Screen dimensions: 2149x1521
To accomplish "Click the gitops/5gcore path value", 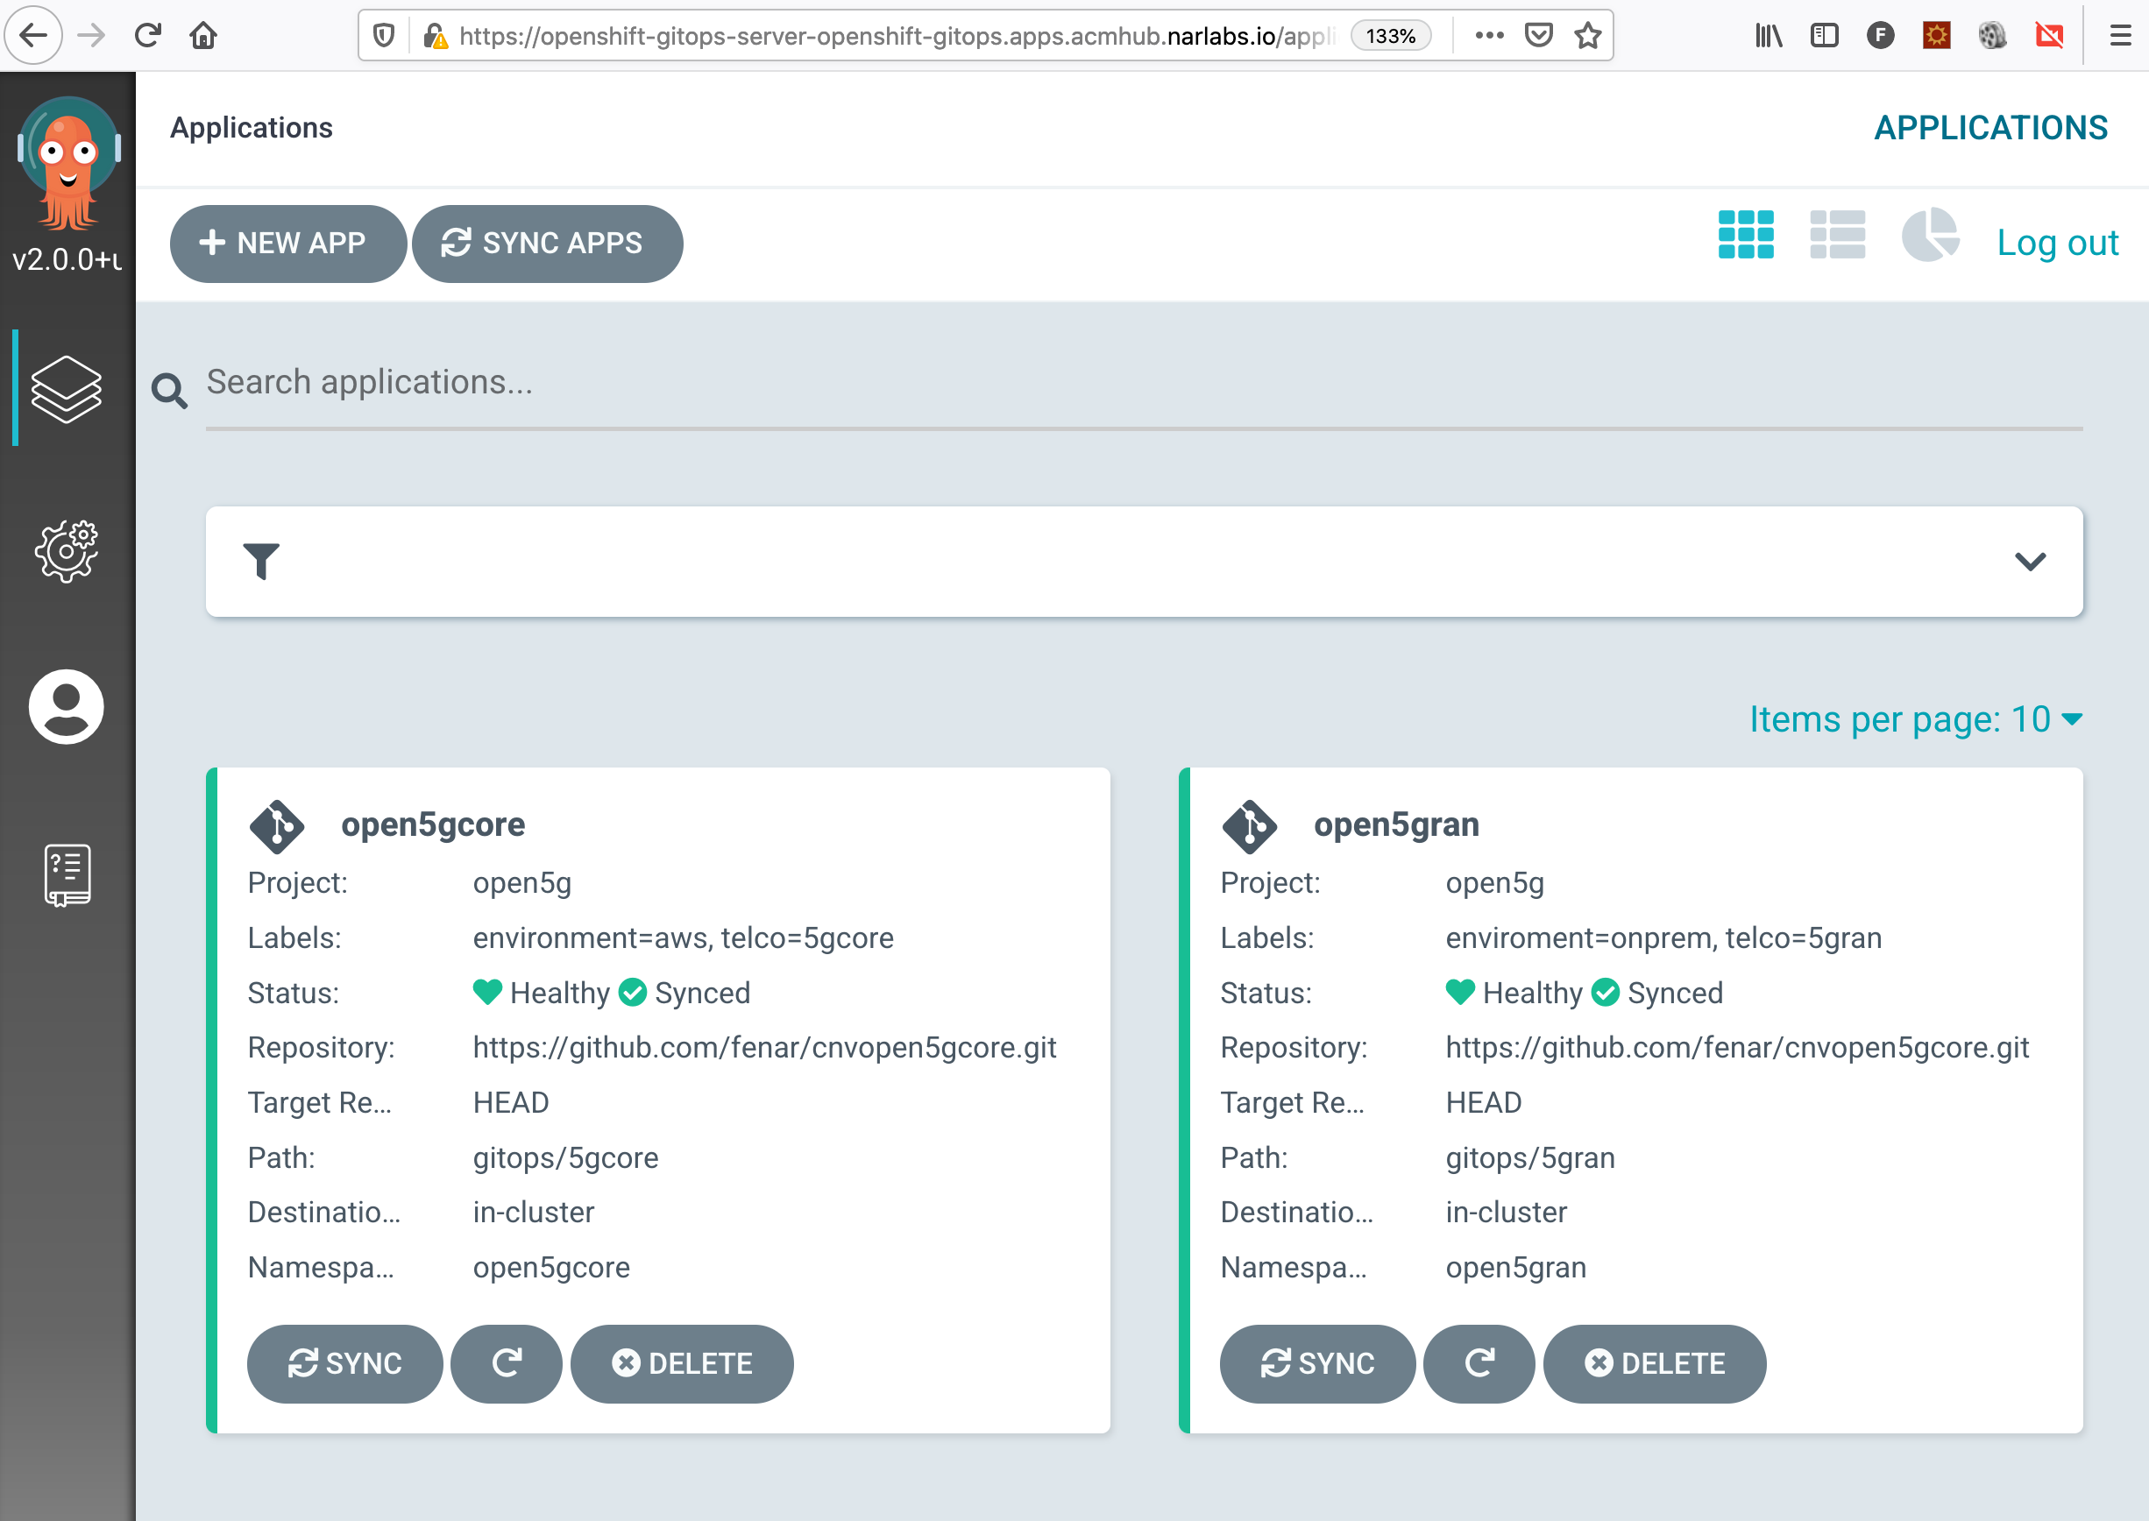I will pyautogui.click(x=565, y=1157).
